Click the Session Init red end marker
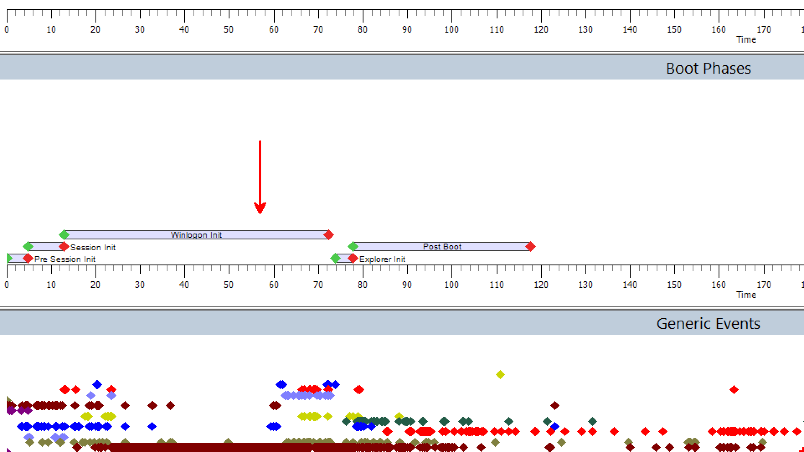The height and width of the screenshot is (452, 804). click(64, 247)
